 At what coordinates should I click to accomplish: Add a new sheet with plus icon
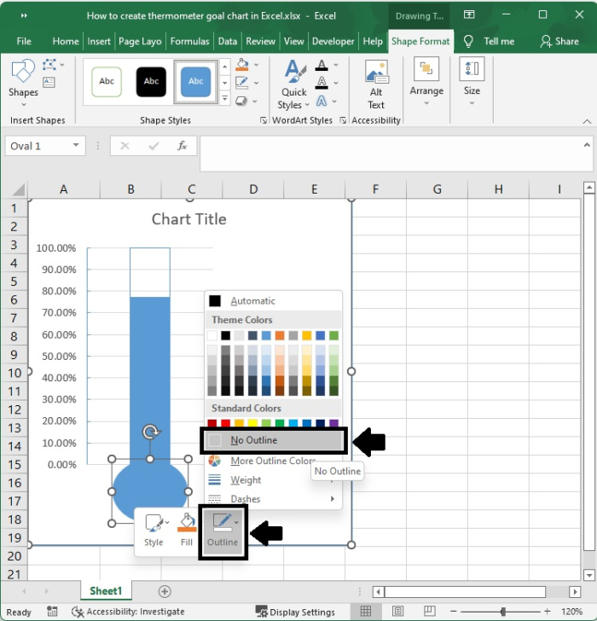pos(165,591)
